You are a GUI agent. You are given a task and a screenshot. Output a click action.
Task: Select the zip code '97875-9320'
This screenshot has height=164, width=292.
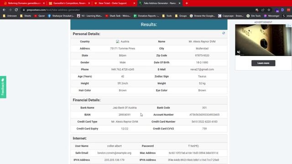click(202, 56)
